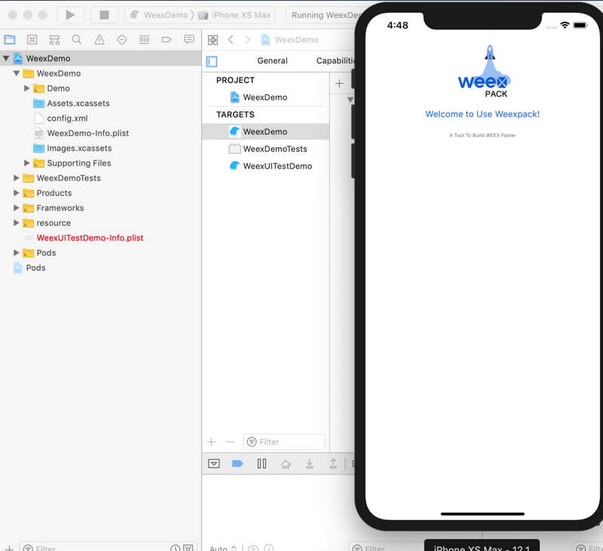Show the Issue navigator
This screenshot has height=551, width=603.
(99, 39)
